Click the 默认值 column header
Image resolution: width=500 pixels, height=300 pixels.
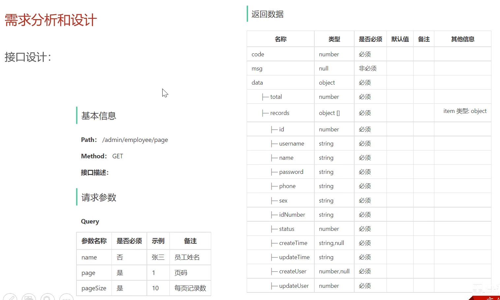tap(400, 39)
